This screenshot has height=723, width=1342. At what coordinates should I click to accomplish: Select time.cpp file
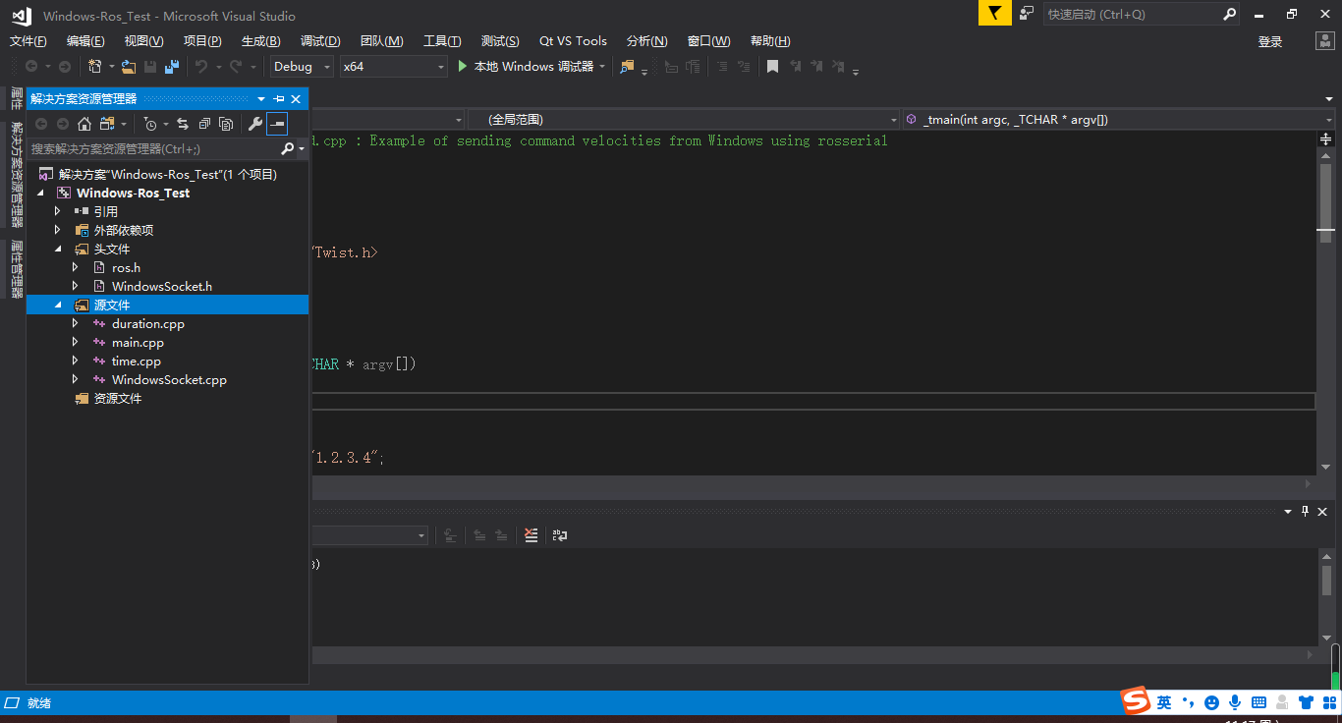pyautogui.click(x=136, y=361)
